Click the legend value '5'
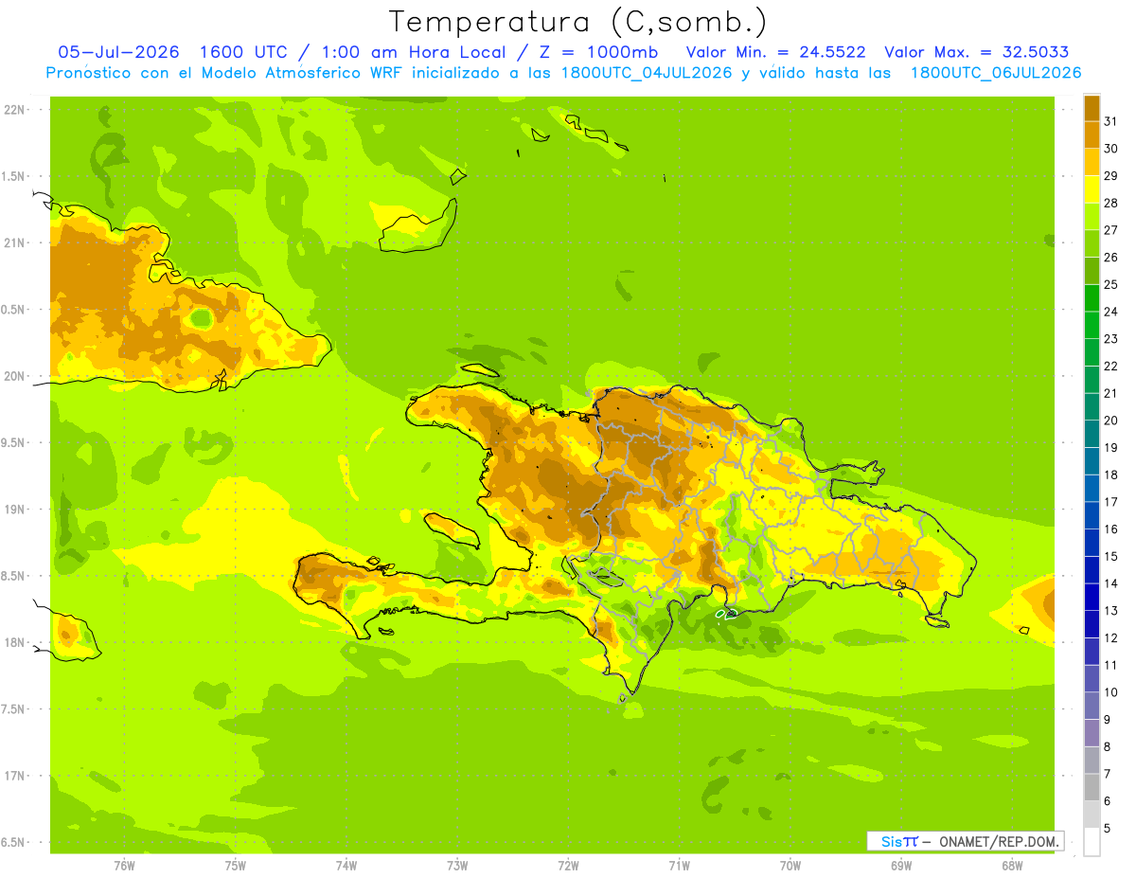The width and height of the screenshot is (1136, 878). click(x=1108, y=828)
